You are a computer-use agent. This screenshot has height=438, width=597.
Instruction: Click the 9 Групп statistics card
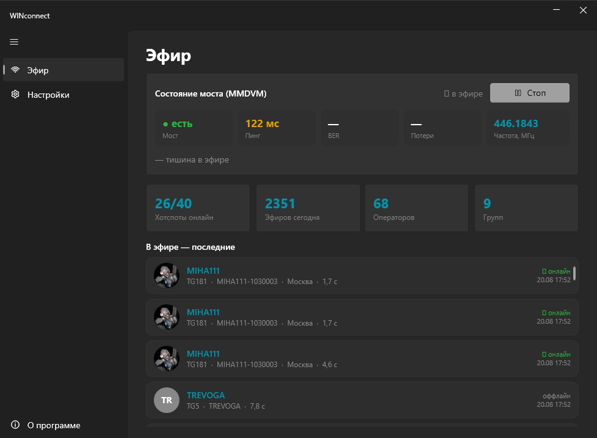tap(526, 208)
